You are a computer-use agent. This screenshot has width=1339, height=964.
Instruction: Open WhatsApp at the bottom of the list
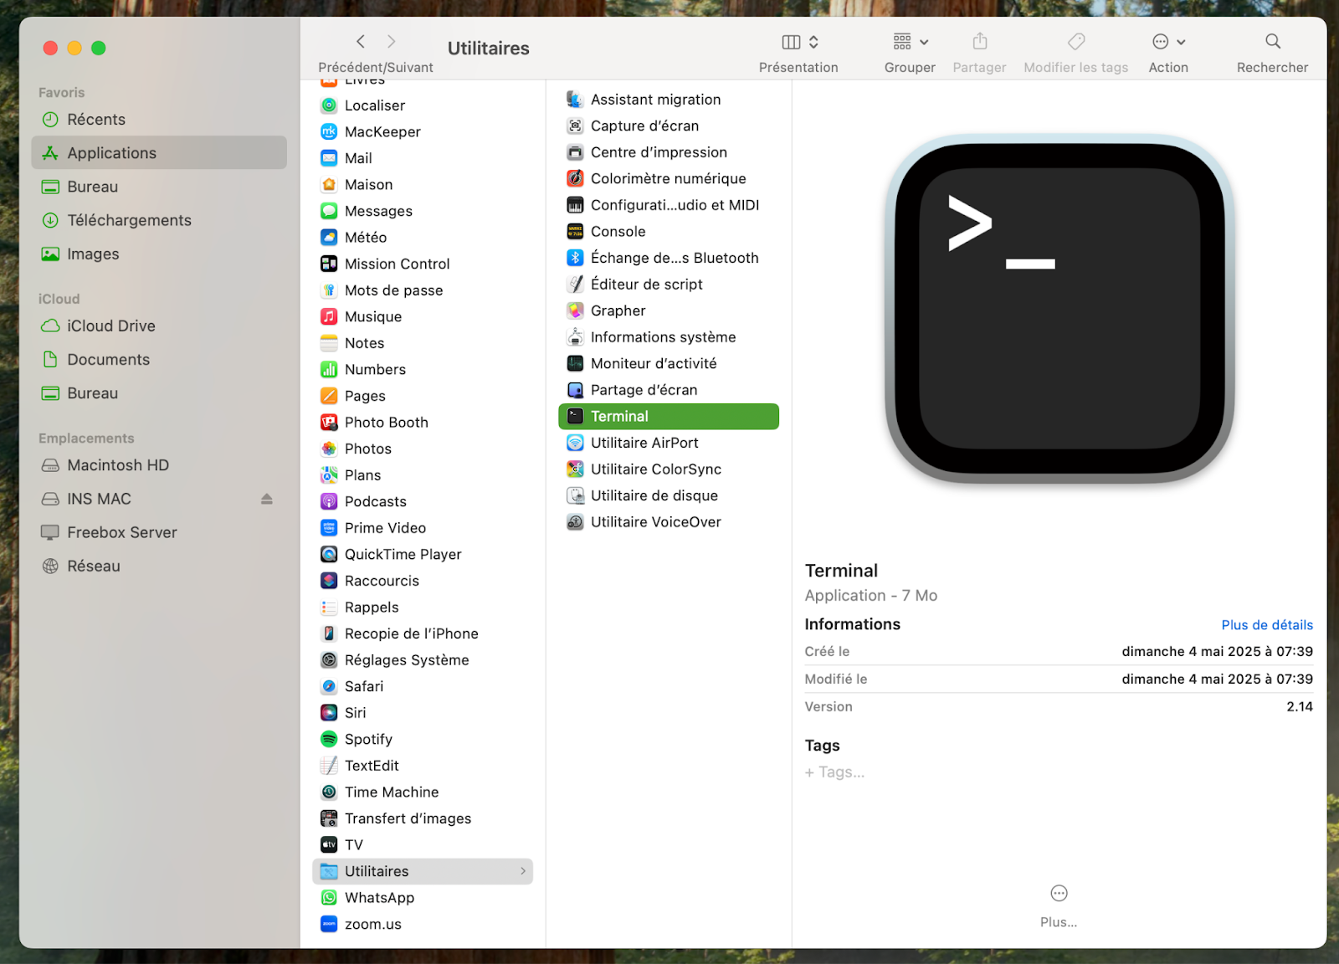[378, 897]
